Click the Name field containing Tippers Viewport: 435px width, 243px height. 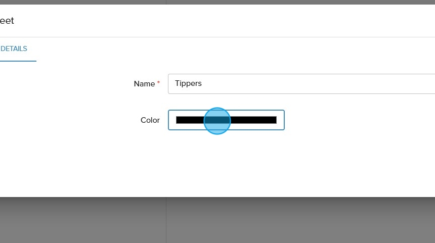(301, 84)
